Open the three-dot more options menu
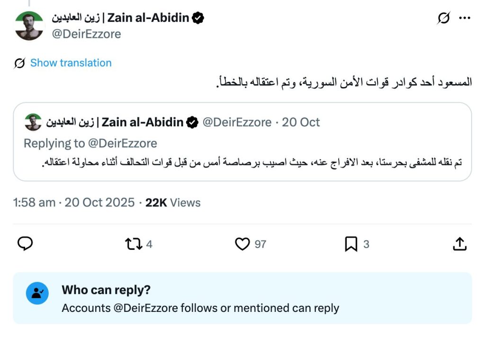 pos(465,18)
